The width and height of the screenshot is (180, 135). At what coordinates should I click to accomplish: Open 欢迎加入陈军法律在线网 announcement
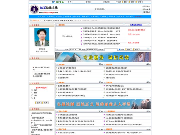click(41, 68)
